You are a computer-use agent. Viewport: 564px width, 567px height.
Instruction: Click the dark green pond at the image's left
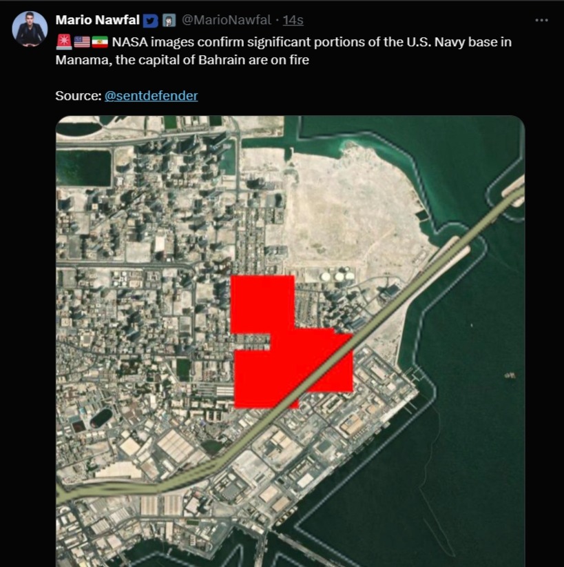pyautogui.click(x=84, y=168)
